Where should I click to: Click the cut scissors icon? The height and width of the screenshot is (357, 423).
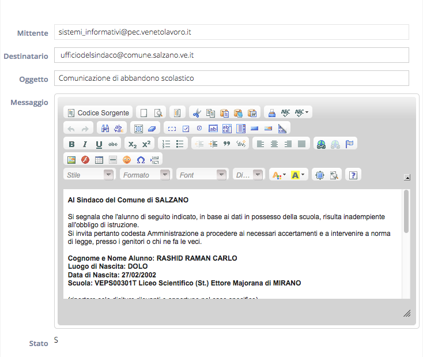pyautogui.click(x=197, y=112)
